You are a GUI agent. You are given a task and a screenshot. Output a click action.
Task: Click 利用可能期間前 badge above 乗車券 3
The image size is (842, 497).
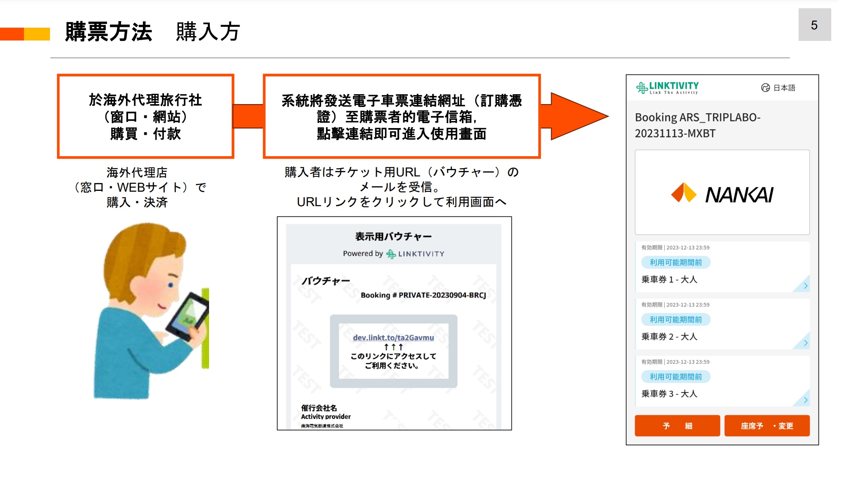(676, 376)
